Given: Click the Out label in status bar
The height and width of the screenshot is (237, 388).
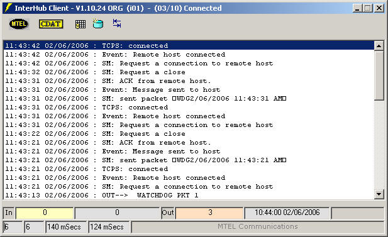Looking at the screenshot, I should pyautogui.click(x=168, y=212).
